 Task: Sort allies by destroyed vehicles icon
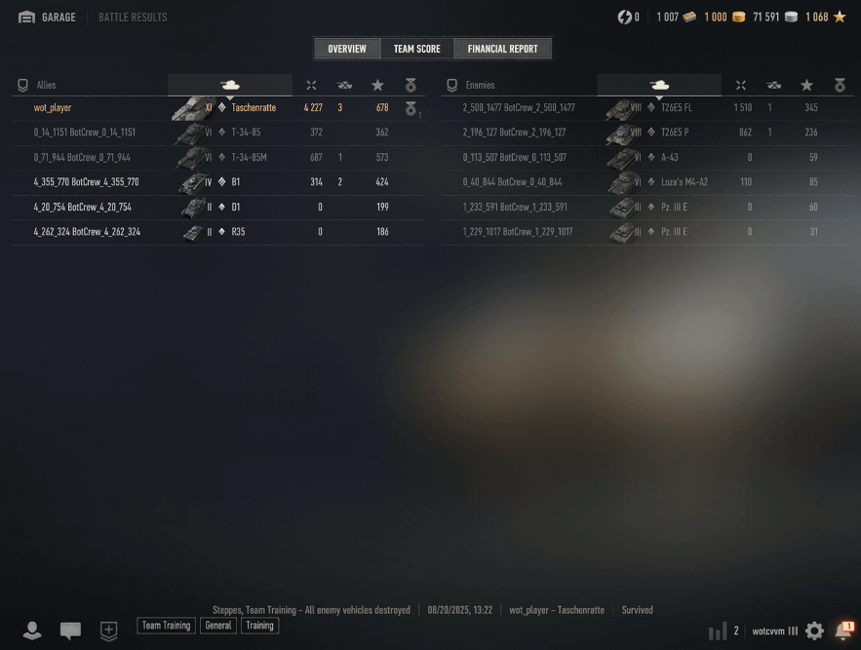pyautogui.click(x=344, y=85)
